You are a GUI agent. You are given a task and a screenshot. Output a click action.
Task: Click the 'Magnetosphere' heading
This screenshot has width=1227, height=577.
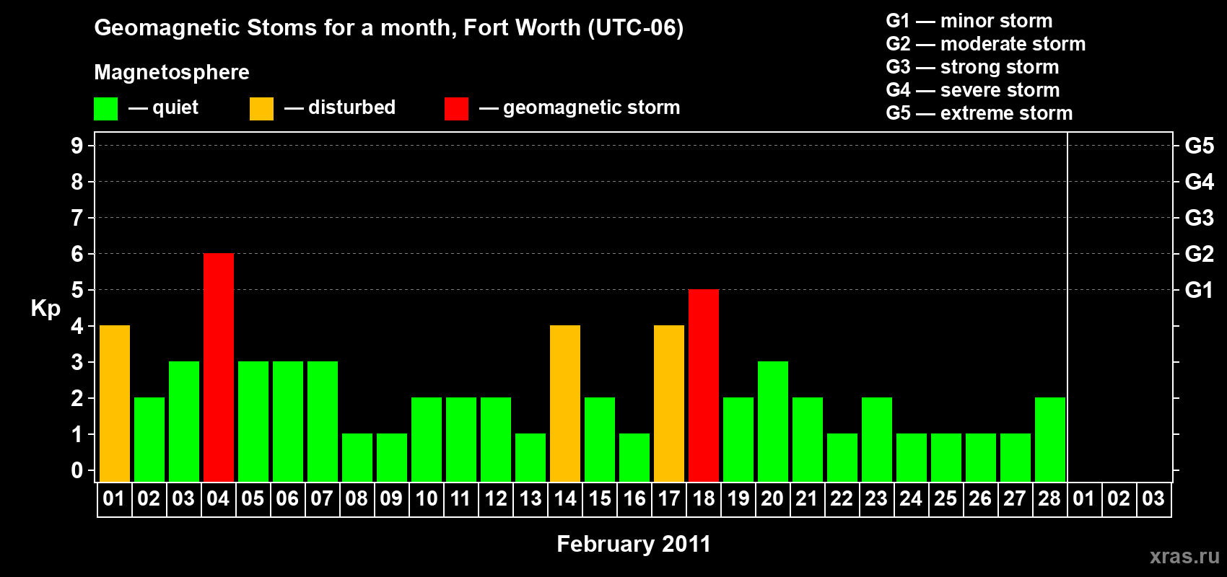point(172,72)
